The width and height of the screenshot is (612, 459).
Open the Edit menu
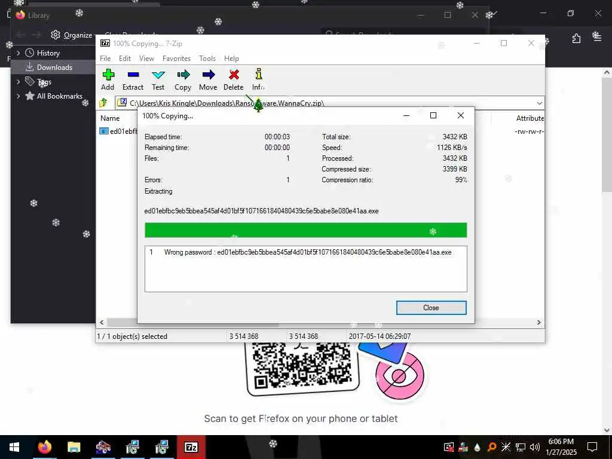tap(124, 59)
